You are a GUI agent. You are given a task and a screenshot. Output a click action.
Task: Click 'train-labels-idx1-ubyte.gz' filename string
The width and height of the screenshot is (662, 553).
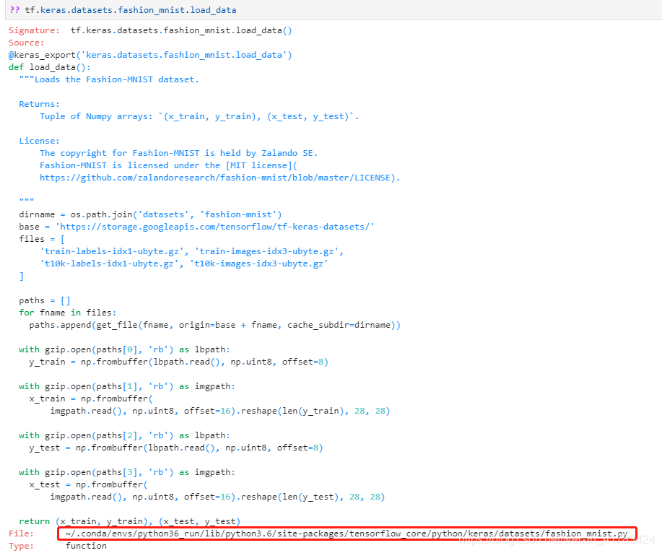[x=114, y=251]
